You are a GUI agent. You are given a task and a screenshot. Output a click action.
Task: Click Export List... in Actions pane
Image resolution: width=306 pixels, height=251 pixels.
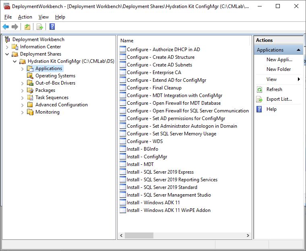pyautogui.click(x=279, y=99)
